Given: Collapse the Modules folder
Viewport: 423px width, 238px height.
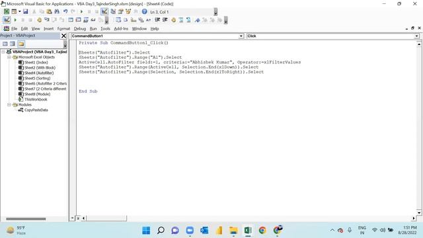Looking at the screenshot, I should pos(9,104).
